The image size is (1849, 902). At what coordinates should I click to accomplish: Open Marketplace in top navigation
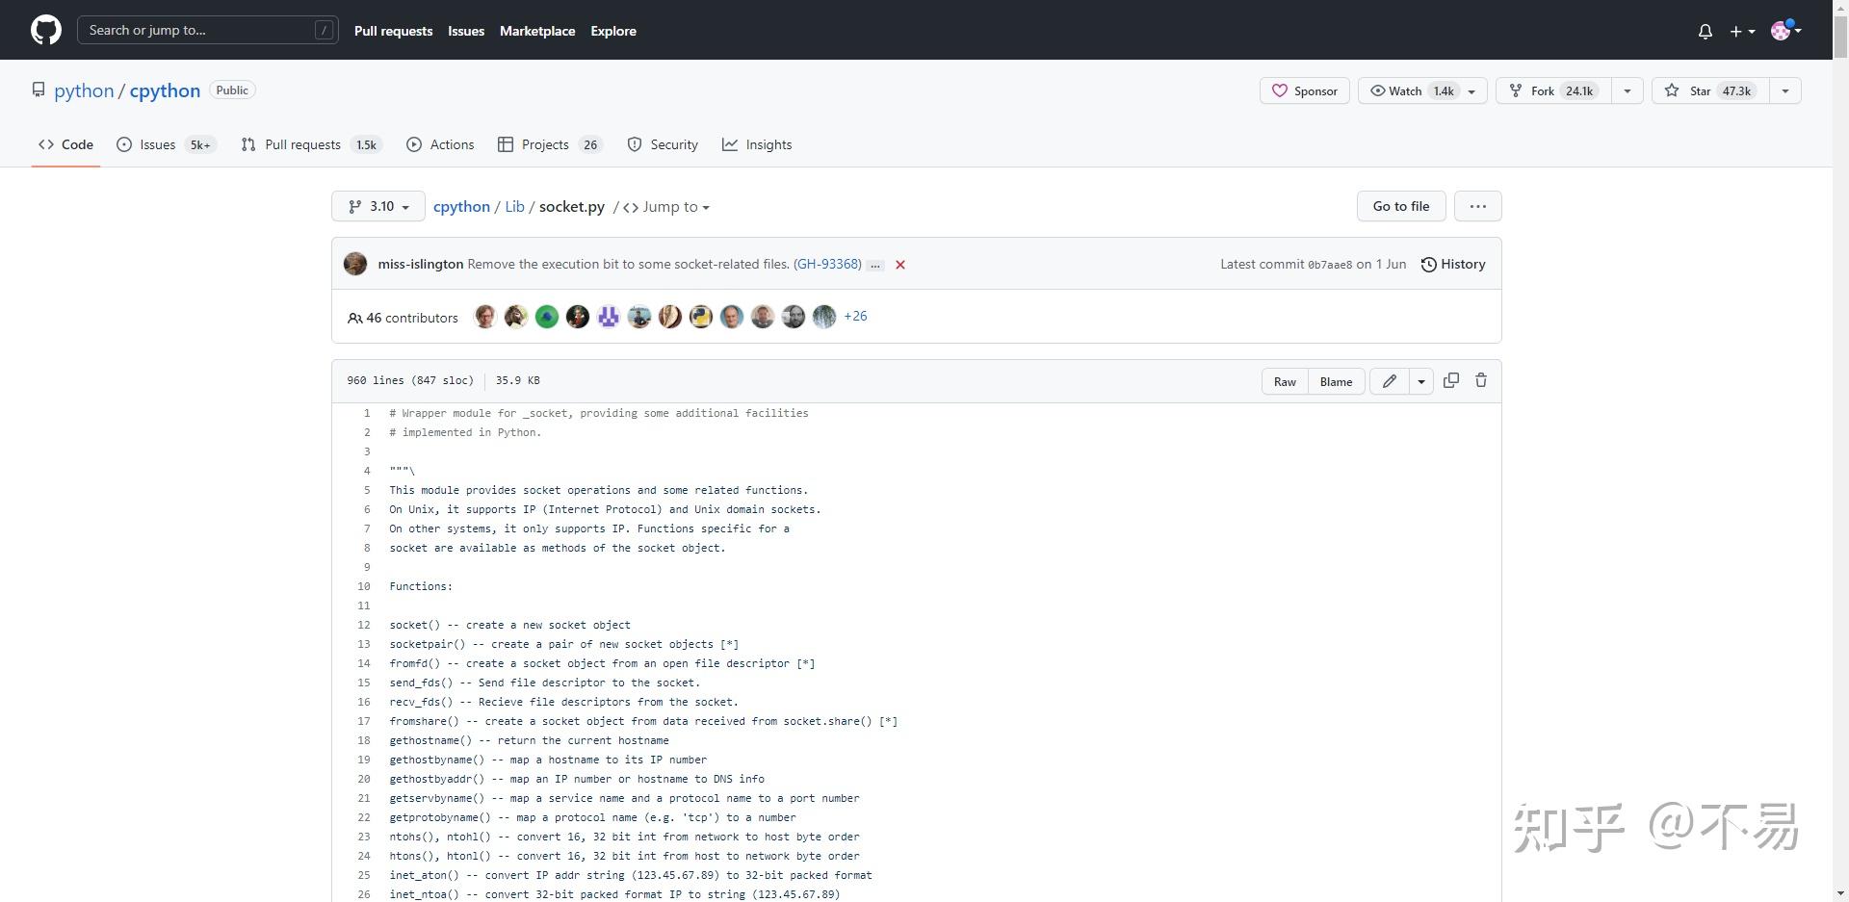point(537,31)
